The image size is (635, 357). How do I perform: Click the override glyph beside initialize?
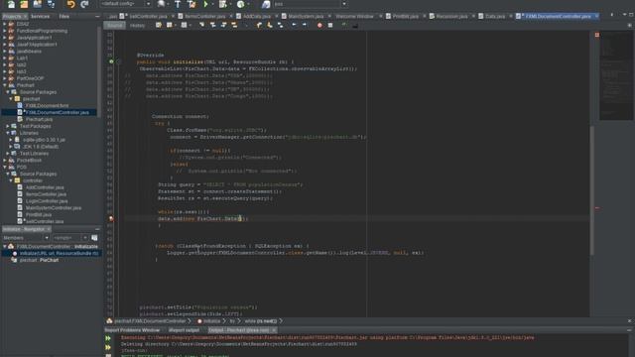(111, 61)
